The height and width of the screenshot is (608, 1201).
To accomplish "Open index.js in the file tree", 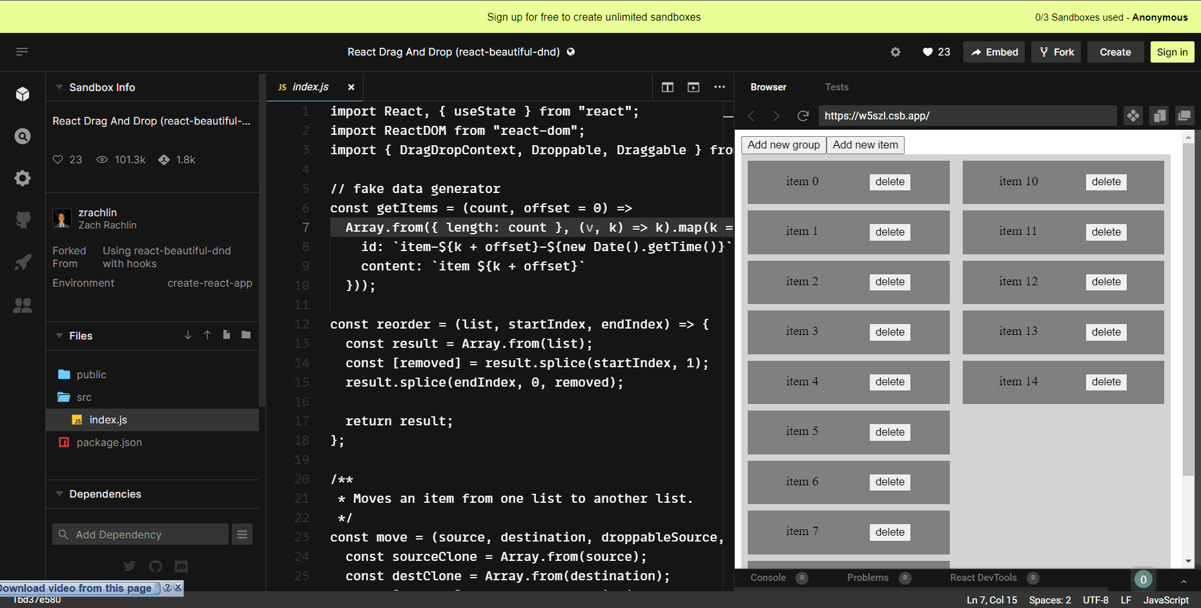I will tap(152, 420).
